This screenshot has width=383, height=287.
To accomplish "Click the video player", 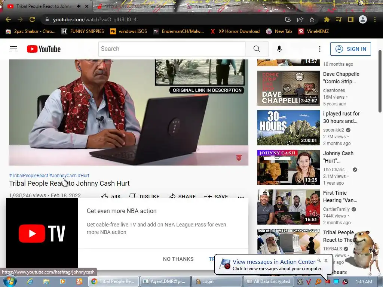I will tap(129, 112).
